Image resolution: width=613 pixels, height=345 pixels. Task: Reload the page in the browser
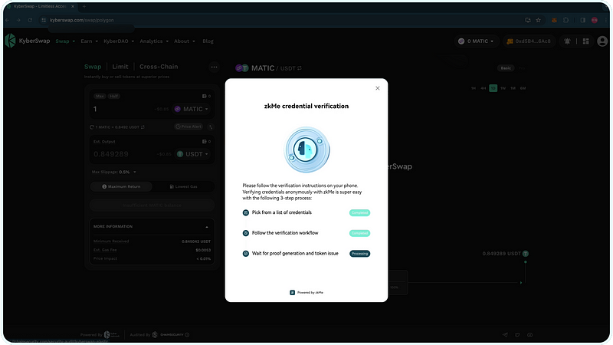pyautogui.click(x=30, y=20)
